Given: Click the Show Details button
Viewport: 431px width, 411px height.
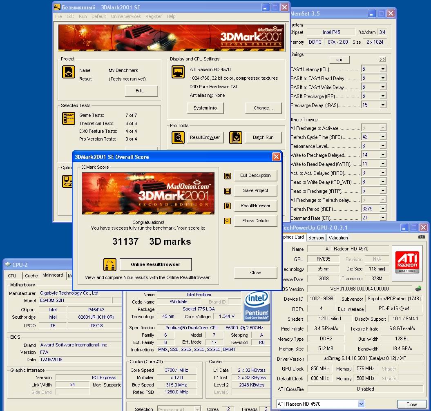Looking at the screenshot, I should click(255, 221).
